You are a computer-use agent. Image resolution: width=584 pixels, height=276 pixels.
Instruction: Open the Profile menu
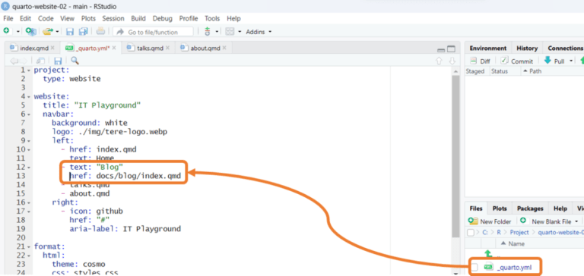(189, 18)
